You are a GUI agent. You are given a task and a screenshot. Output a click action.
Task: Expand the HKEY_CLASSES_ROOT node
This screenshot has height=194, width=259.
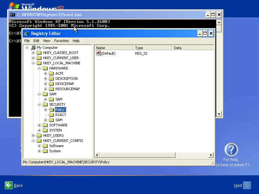pos(33,53)
